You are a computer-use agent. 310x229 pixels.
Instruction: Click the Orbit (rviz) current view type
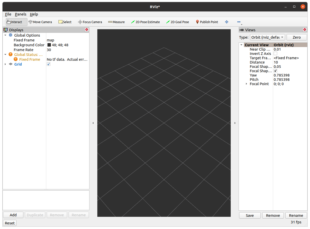pos(284,45)
